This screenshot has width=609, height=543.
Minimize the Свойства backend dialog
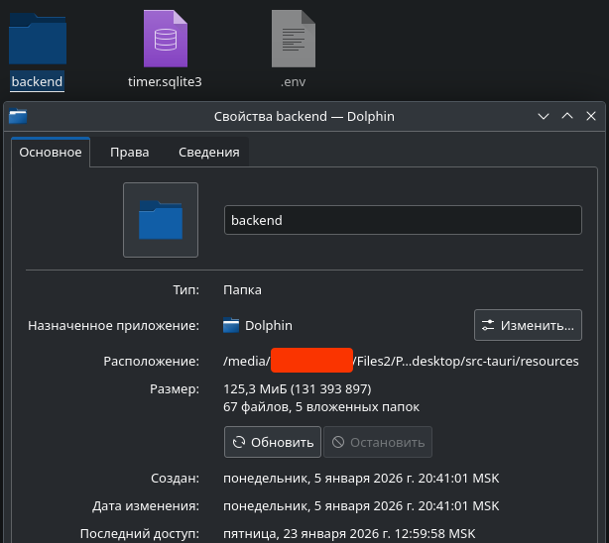(544, 116)
